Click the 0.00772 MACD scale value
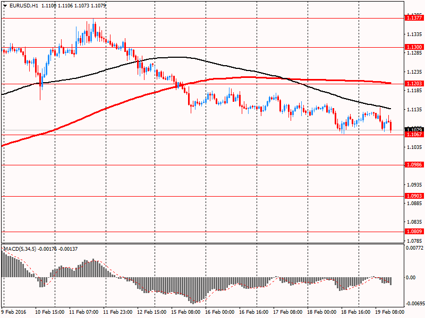425x318 pixels. (x=414, y=248)
